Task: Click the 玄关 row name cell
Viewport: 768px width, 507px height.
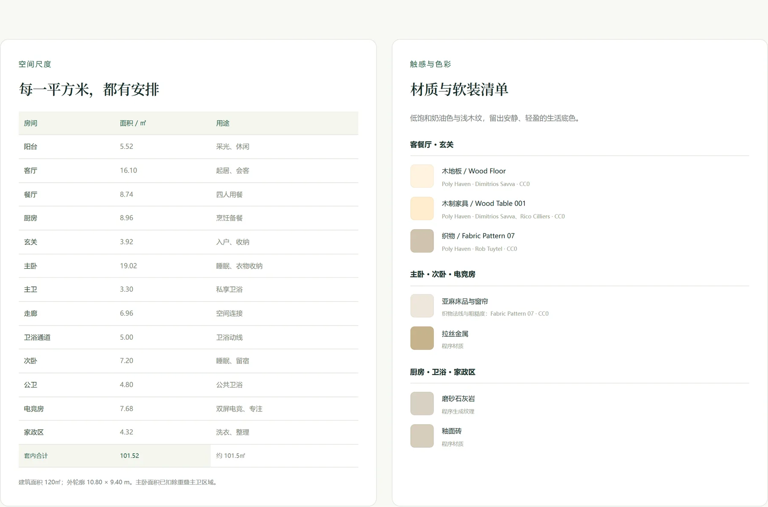Action: tap(31, 242)
